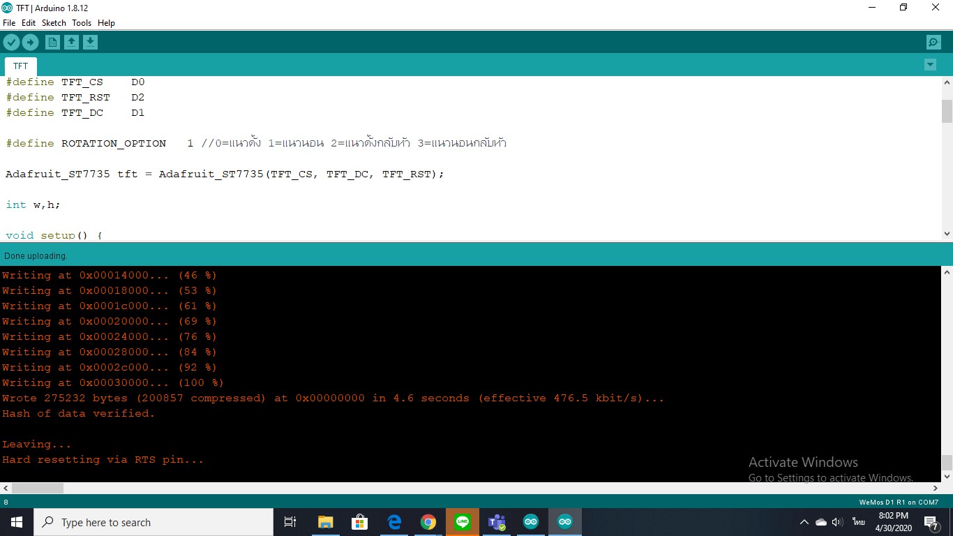Click the 'Wrote 275232 bytes' console line
This screenshot has width=953, height=536.
coord(333,398)
